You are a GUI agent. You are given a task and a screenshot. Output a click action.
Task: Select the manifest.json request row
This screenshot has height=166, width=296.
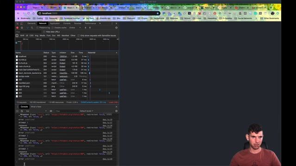pyautogui.click(x=67, y=83)
